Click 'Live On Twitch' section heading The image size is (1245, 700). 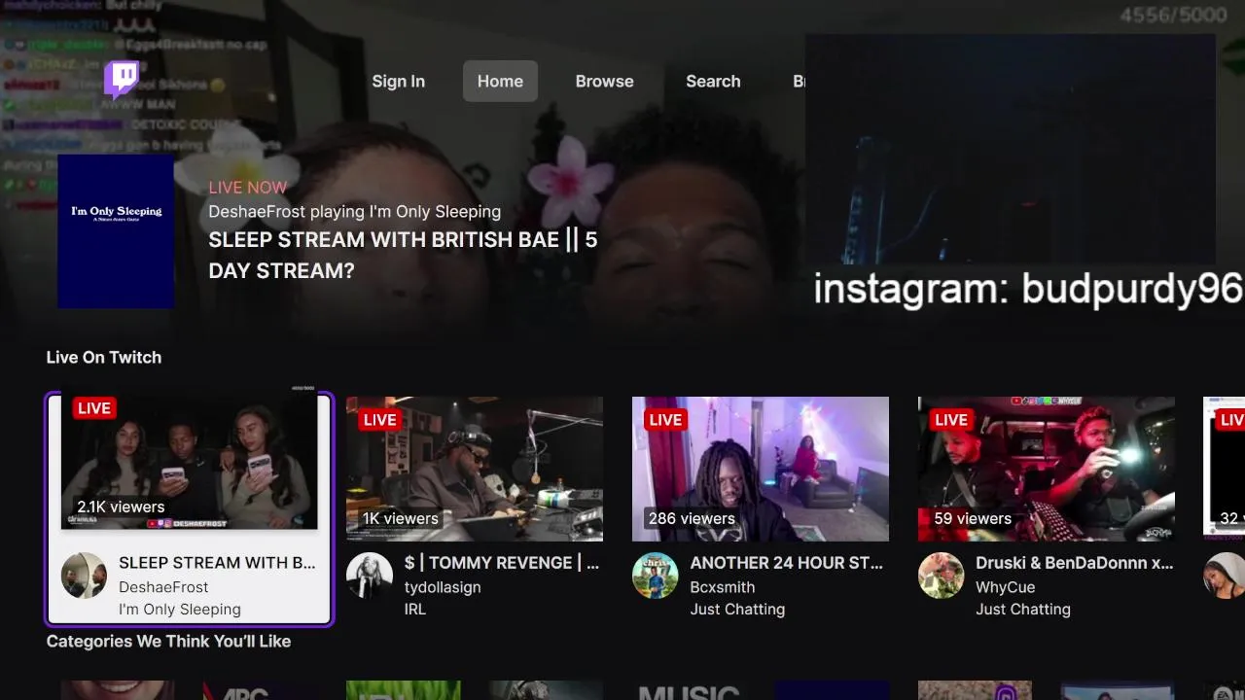[104, 357]
